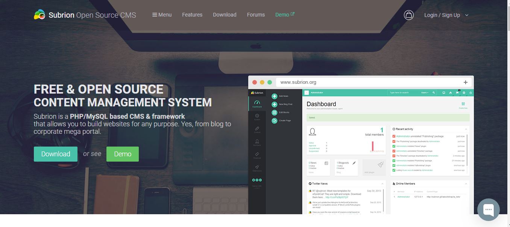
Task: Expand the chevron beside Login / Sign Up
Action: (x=467, y=15)
